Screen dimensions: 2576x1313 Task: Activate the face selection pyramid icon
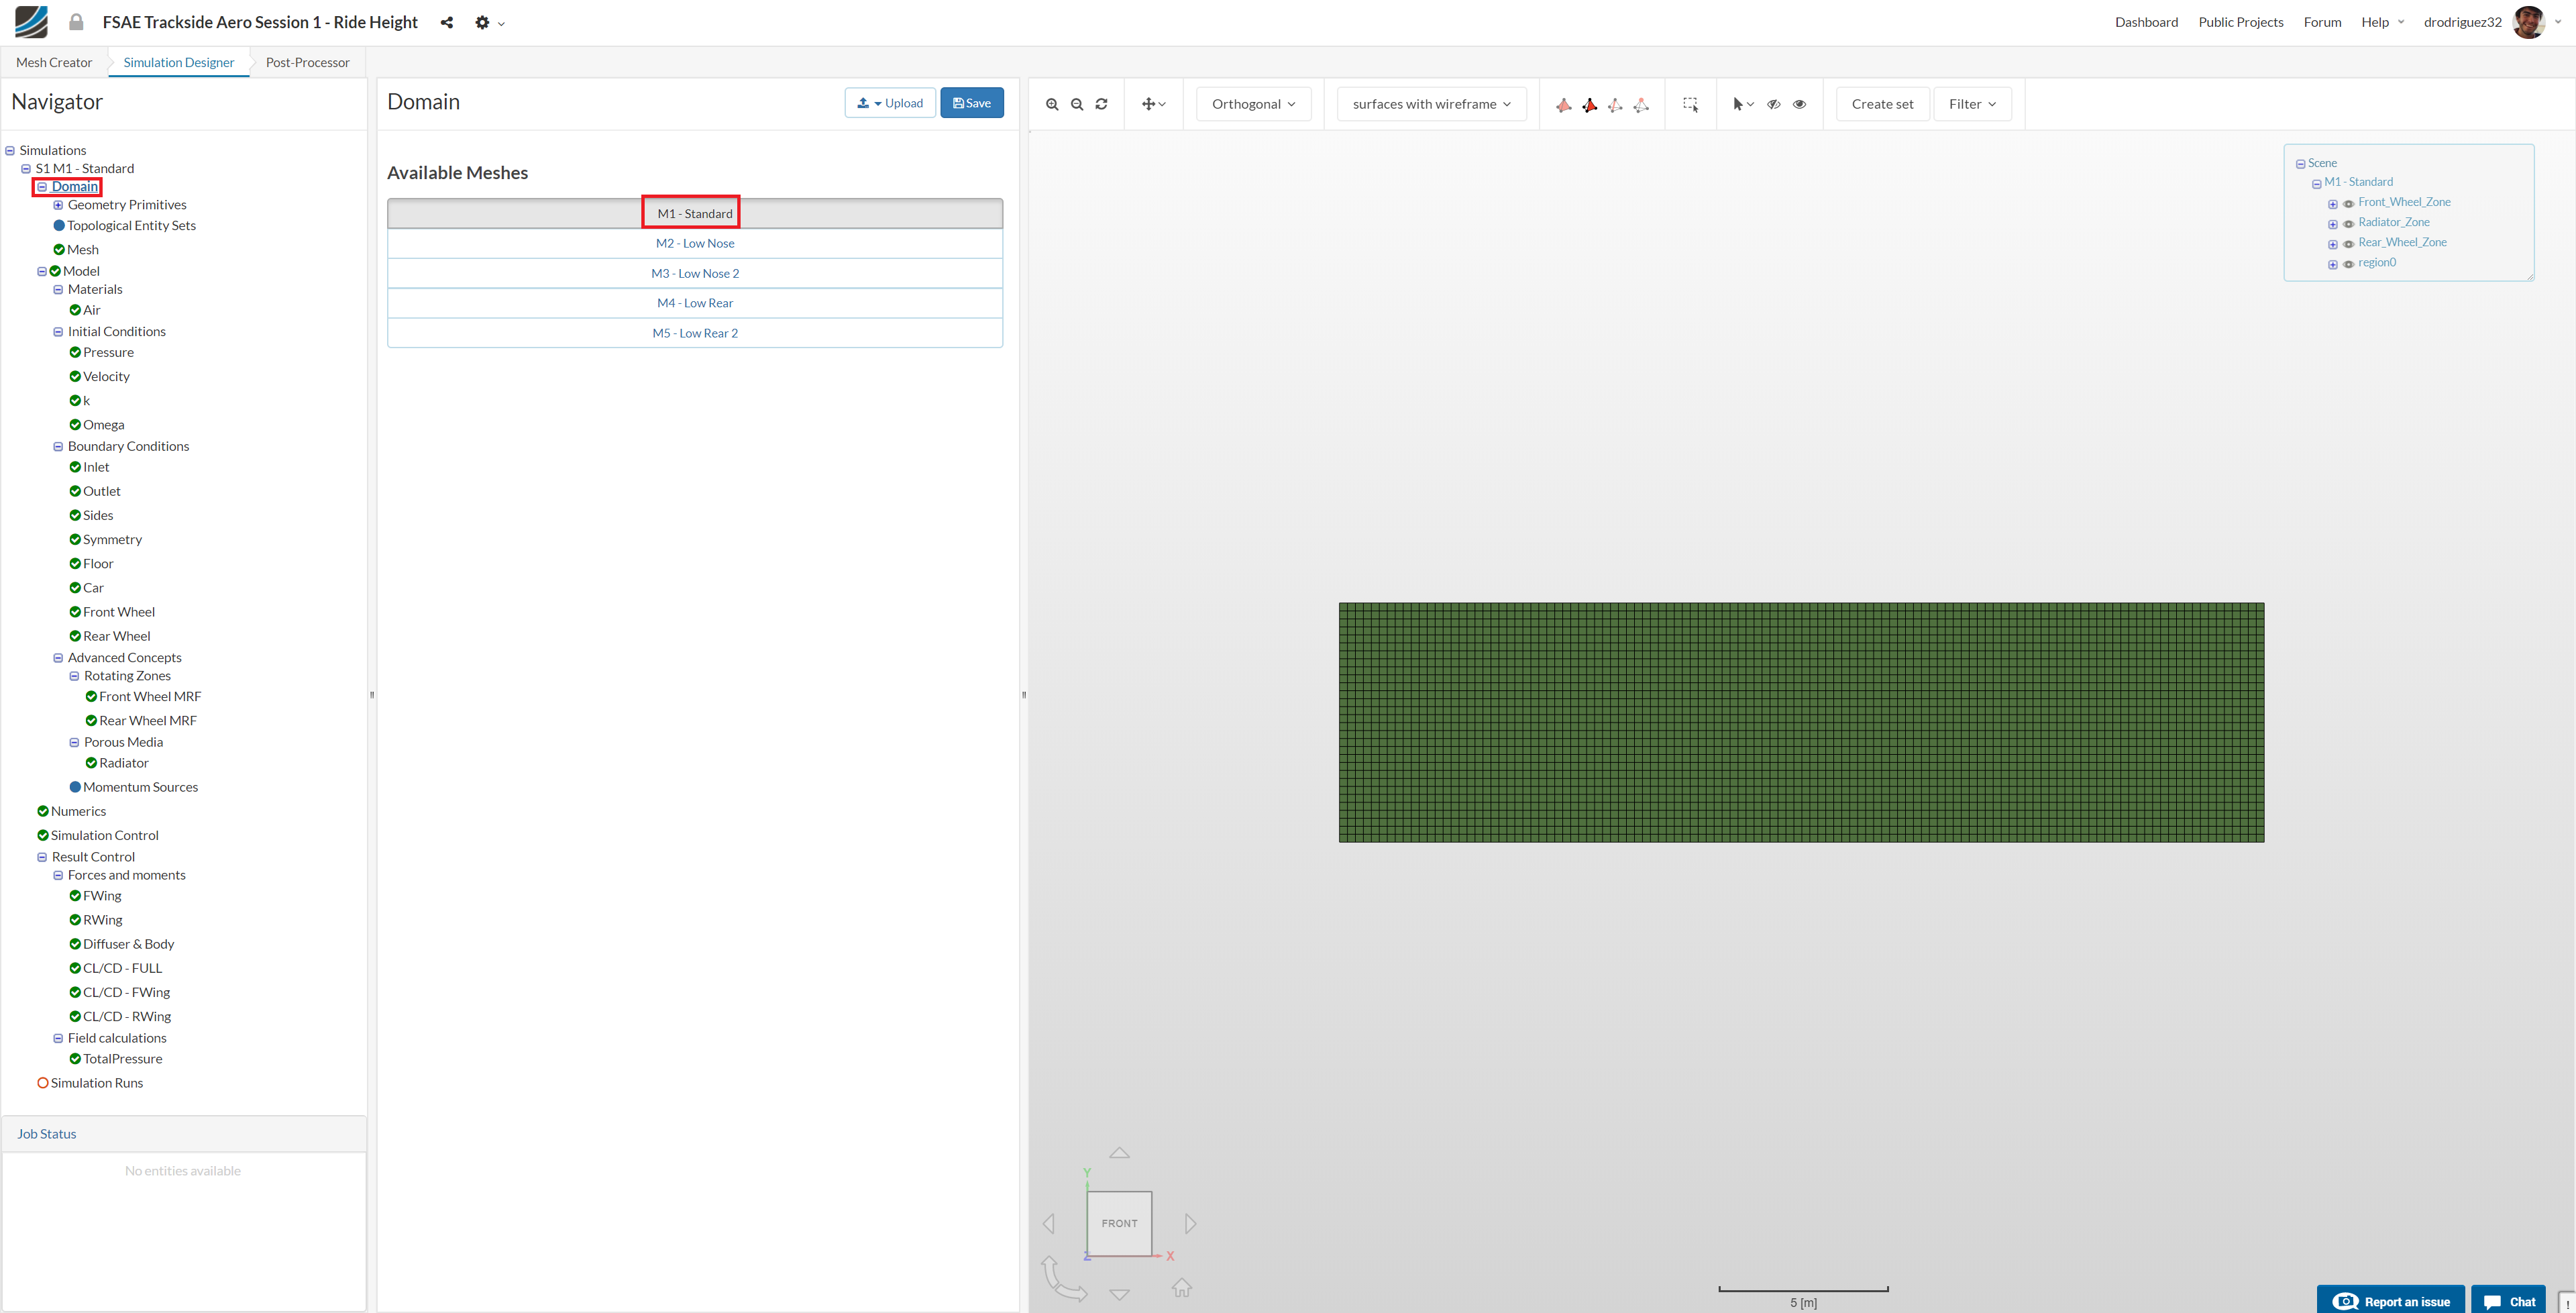pyautogui.click(x=1589, y=104)
